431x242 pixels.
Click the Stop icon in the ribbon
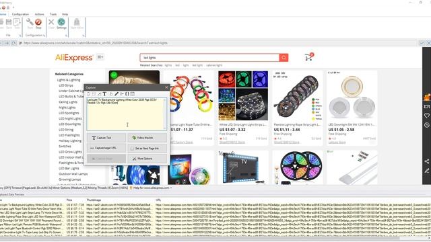pyautogui.click(x=38, y=22)
